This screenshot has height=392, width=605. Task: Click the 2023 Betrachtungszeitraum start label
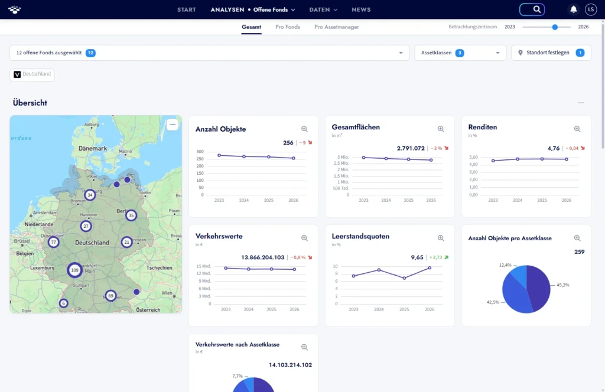[x=509, y=27]
